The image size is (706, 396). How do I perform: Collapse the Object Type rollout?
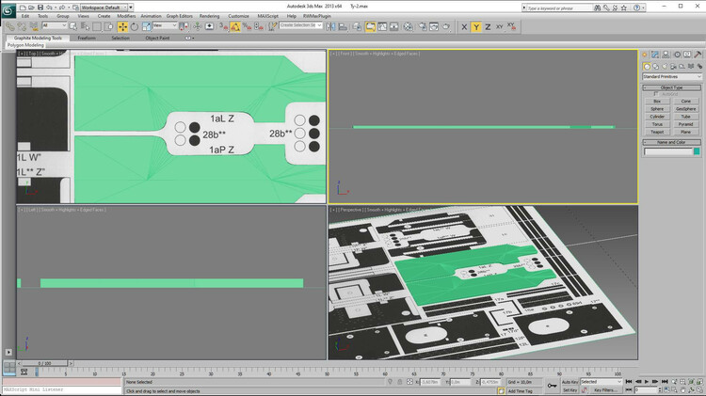point(672,87)
